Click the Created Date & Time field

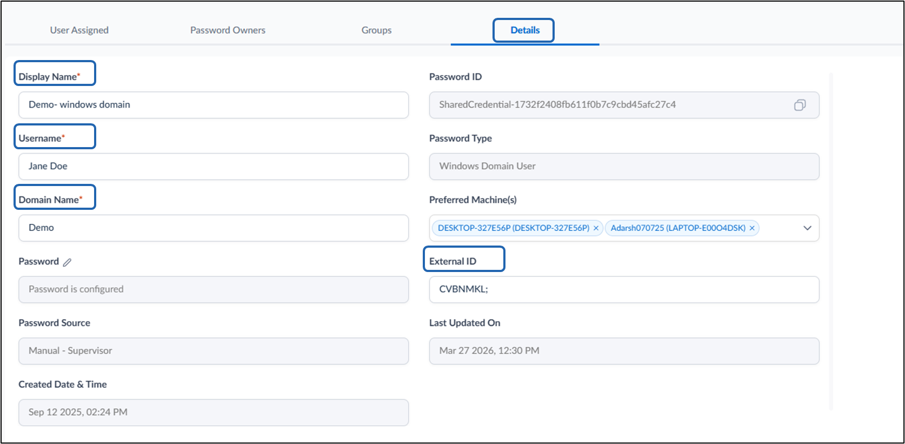(214, 413)
